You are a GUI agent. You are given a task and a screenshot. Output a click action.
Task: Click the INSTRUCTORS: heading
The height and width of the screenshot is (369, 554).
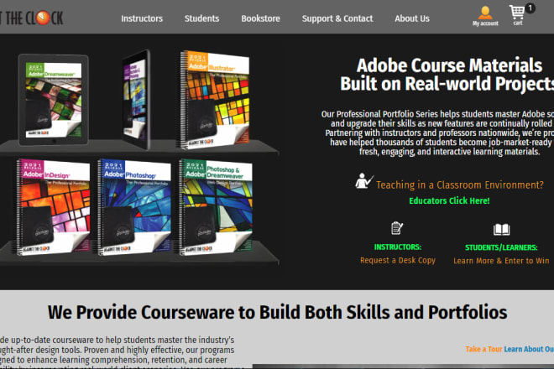(398, 247)
